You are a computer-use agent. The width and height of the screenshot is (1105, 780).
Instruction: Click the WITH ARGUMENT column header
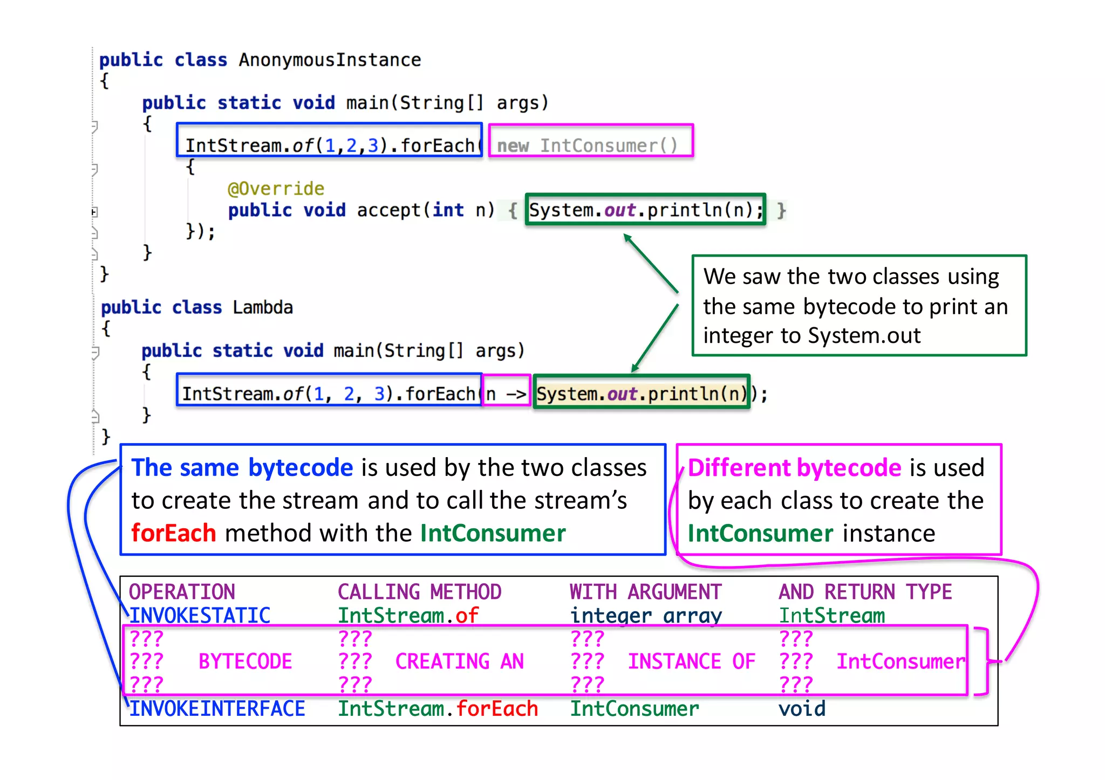pos(645,592)
